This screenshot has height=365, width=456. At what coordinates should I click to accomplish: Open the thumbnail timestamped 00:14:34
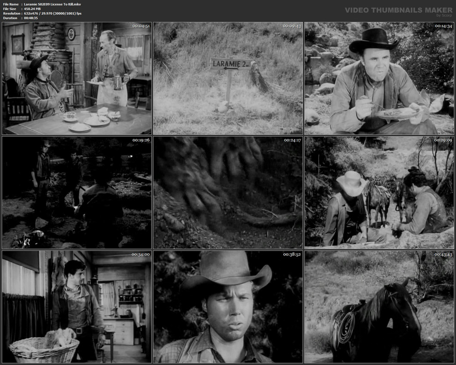(379, 78)
